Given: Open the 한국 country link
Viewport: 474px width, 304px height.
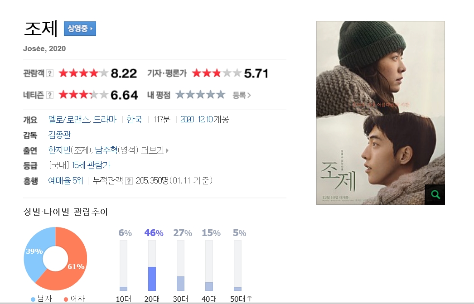Looking at the screenshot, I should 134,119.
